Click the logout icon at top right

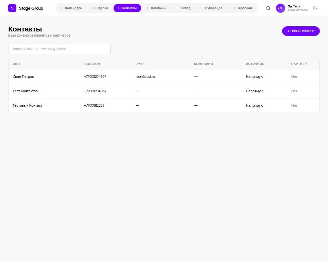(315, 8)
